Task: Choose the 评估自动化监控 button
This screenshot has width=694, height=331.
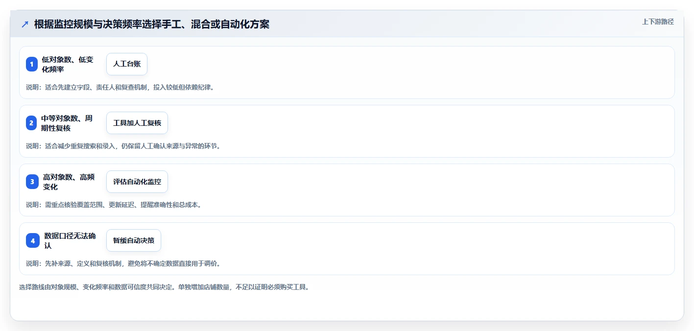Action: tap(137, 182)
